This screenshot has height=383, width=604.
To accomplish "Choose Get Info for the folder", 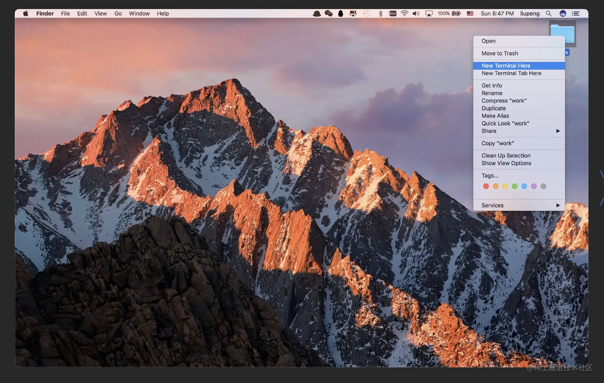I will coord(519,86).
